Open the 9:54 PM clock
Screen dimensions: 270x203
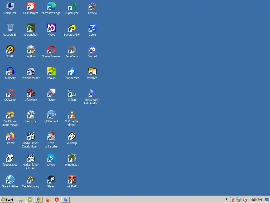256,200
